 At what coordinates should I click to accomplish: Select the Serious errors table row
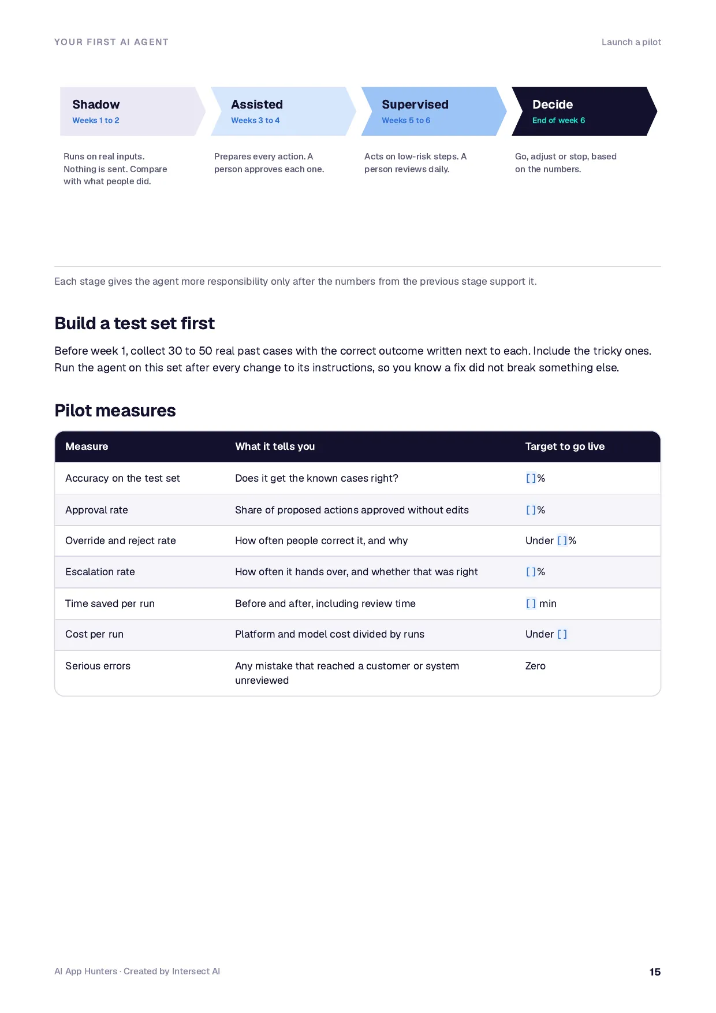point(357,673)
